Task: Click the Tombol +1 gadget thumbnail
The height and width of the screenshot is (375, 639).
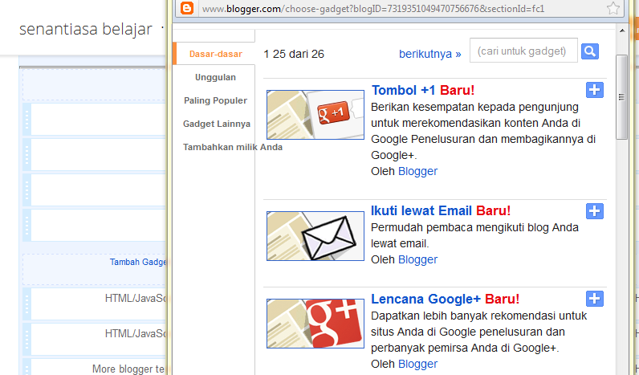Action: [x=315, y=115]
